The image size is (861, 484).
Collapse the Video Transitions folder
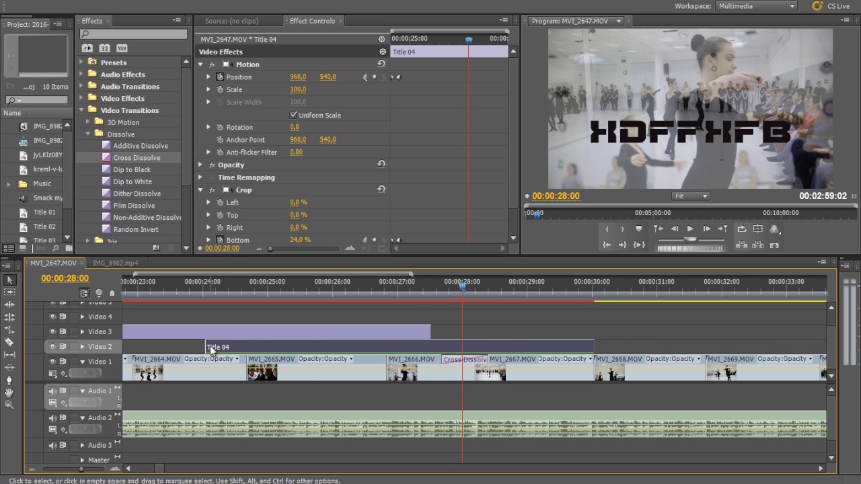tap(81, 110)
